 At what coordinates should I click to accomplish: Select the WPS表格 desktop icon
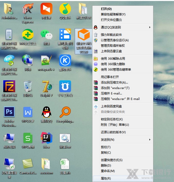(x=28, y=140)
